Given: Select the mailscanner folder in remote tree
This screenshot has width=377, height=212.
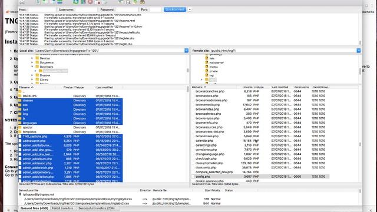Looking at the screenshot, I should 216,62.
